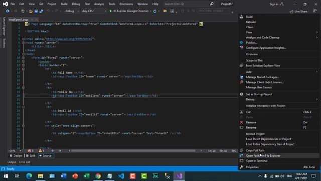This screenshot has width=321, height=181.
Task: Click the warnings count indicator
Action: (x=41, y=151)
